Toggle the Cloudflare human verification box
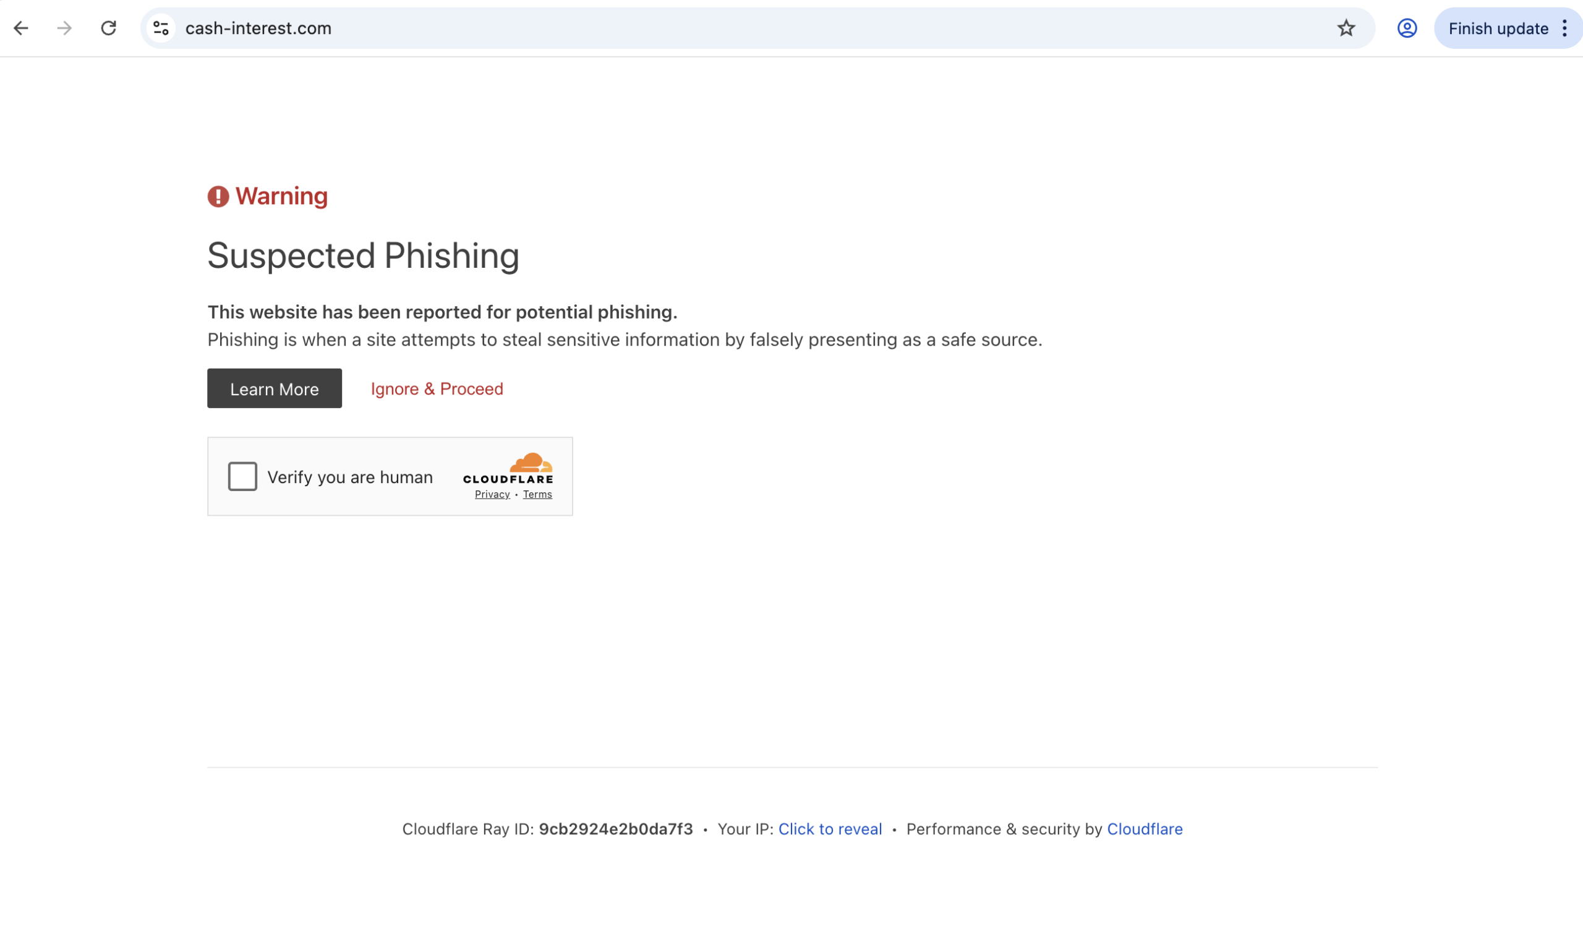 [x=242, y=477]
